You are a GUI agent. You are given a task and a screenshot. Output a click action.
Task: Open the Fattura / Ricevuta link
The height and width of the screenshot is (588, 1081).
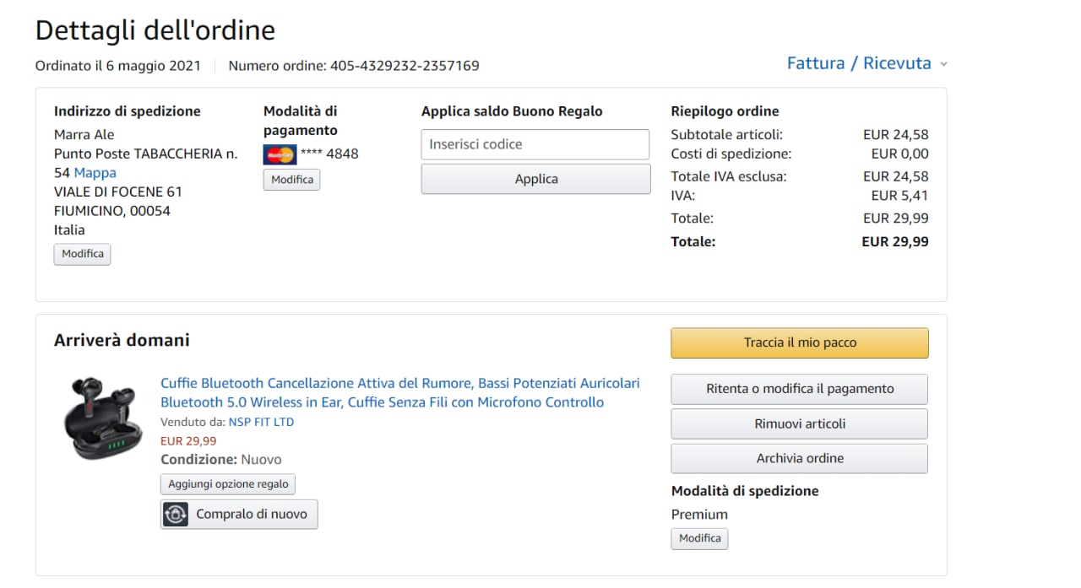click(x=858, y=63)
